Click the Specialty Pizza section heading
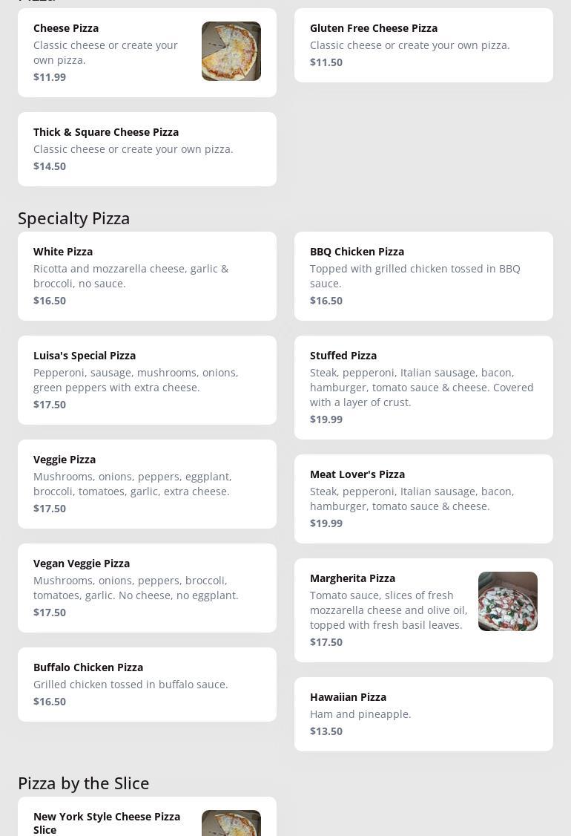 74,218
